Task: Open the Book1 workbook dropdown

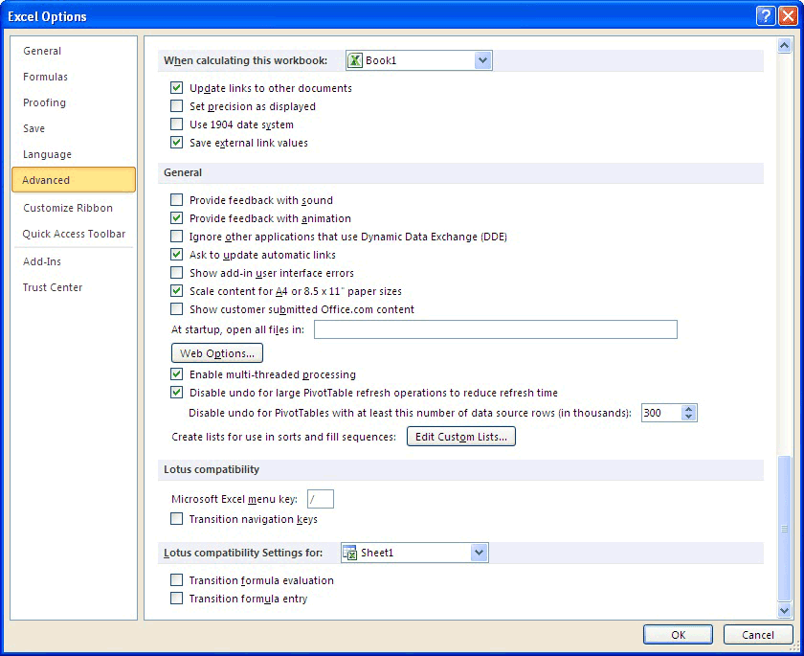Action: (482, 60)
